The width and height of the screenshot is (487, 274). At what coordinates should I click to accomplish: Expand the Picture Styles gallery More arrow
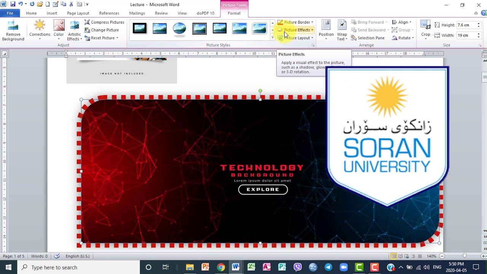272,38
